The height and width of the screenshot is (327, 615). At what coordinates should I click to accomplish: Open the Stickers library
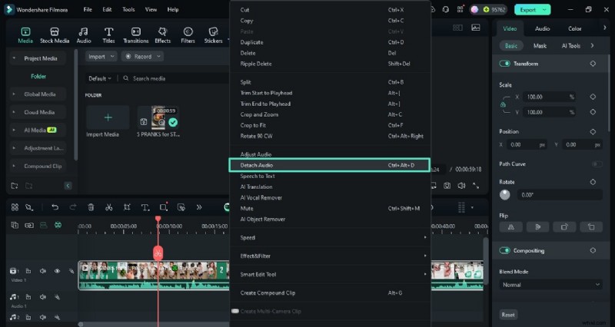point(213,35)
